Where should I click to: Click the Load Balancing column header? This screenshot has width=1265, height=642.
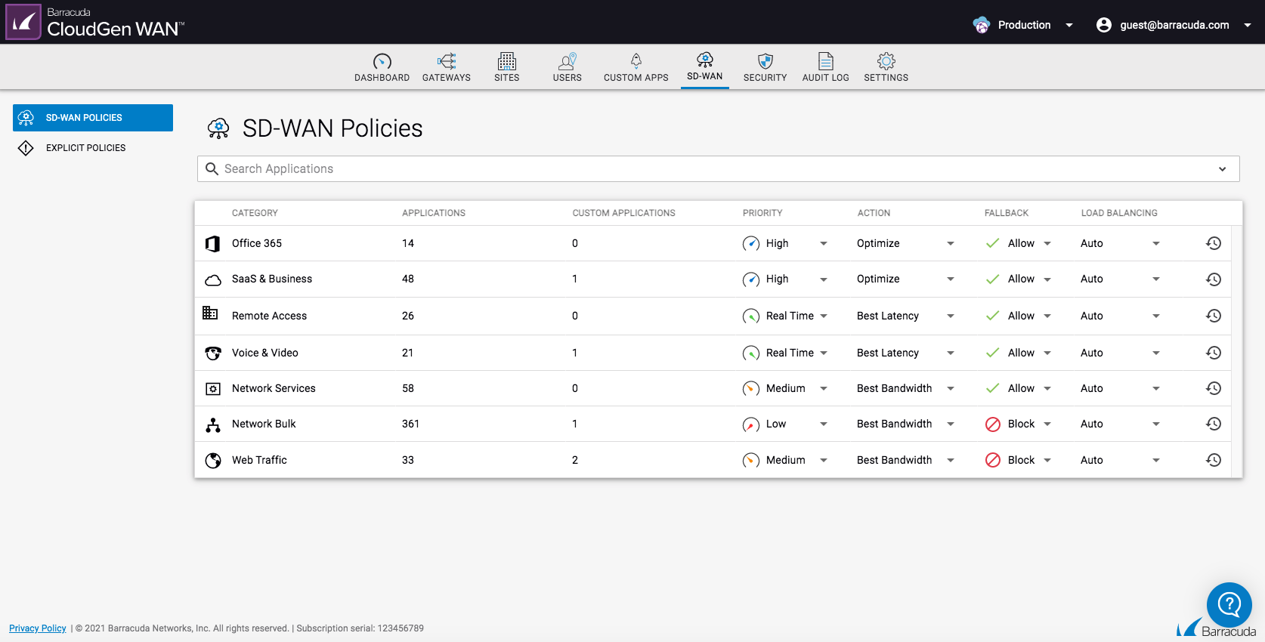tap(1119, 213)
